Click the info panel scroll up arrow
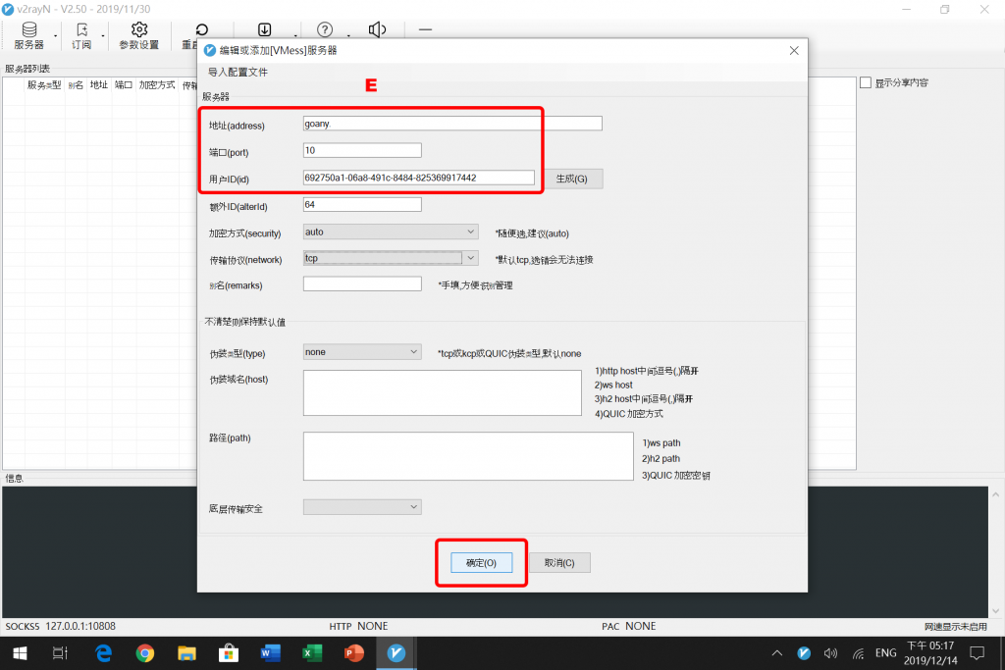The height and width of the screenshot is (670, 1005). [995, 494]
